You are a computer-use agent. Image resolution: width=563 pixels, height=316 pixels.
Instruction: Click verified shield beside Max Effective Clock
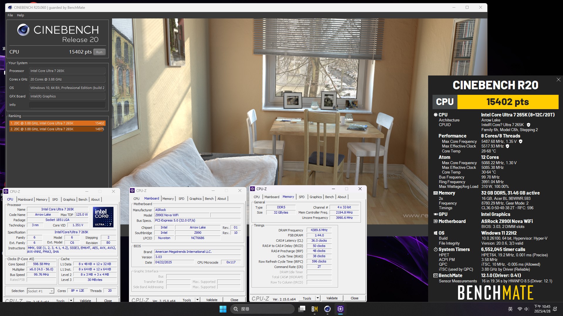point(507,146)
